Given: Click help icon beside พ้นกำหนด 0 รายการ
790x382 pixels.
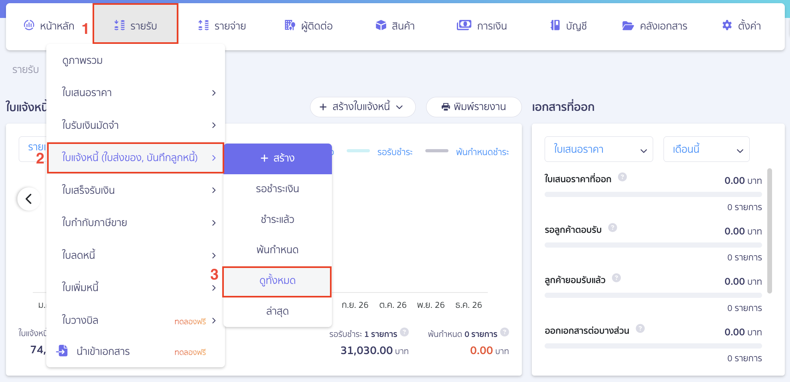Looking at the screenshot, I should pyautogui.click(x=505, y=332).
